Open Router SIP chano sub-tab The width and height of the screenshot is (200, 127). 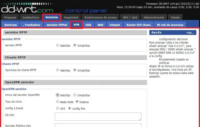coord(139,25)
